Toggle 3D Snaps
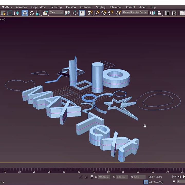Image resolution: width=185 pixels, height=185 pixels. click(90, 13)
